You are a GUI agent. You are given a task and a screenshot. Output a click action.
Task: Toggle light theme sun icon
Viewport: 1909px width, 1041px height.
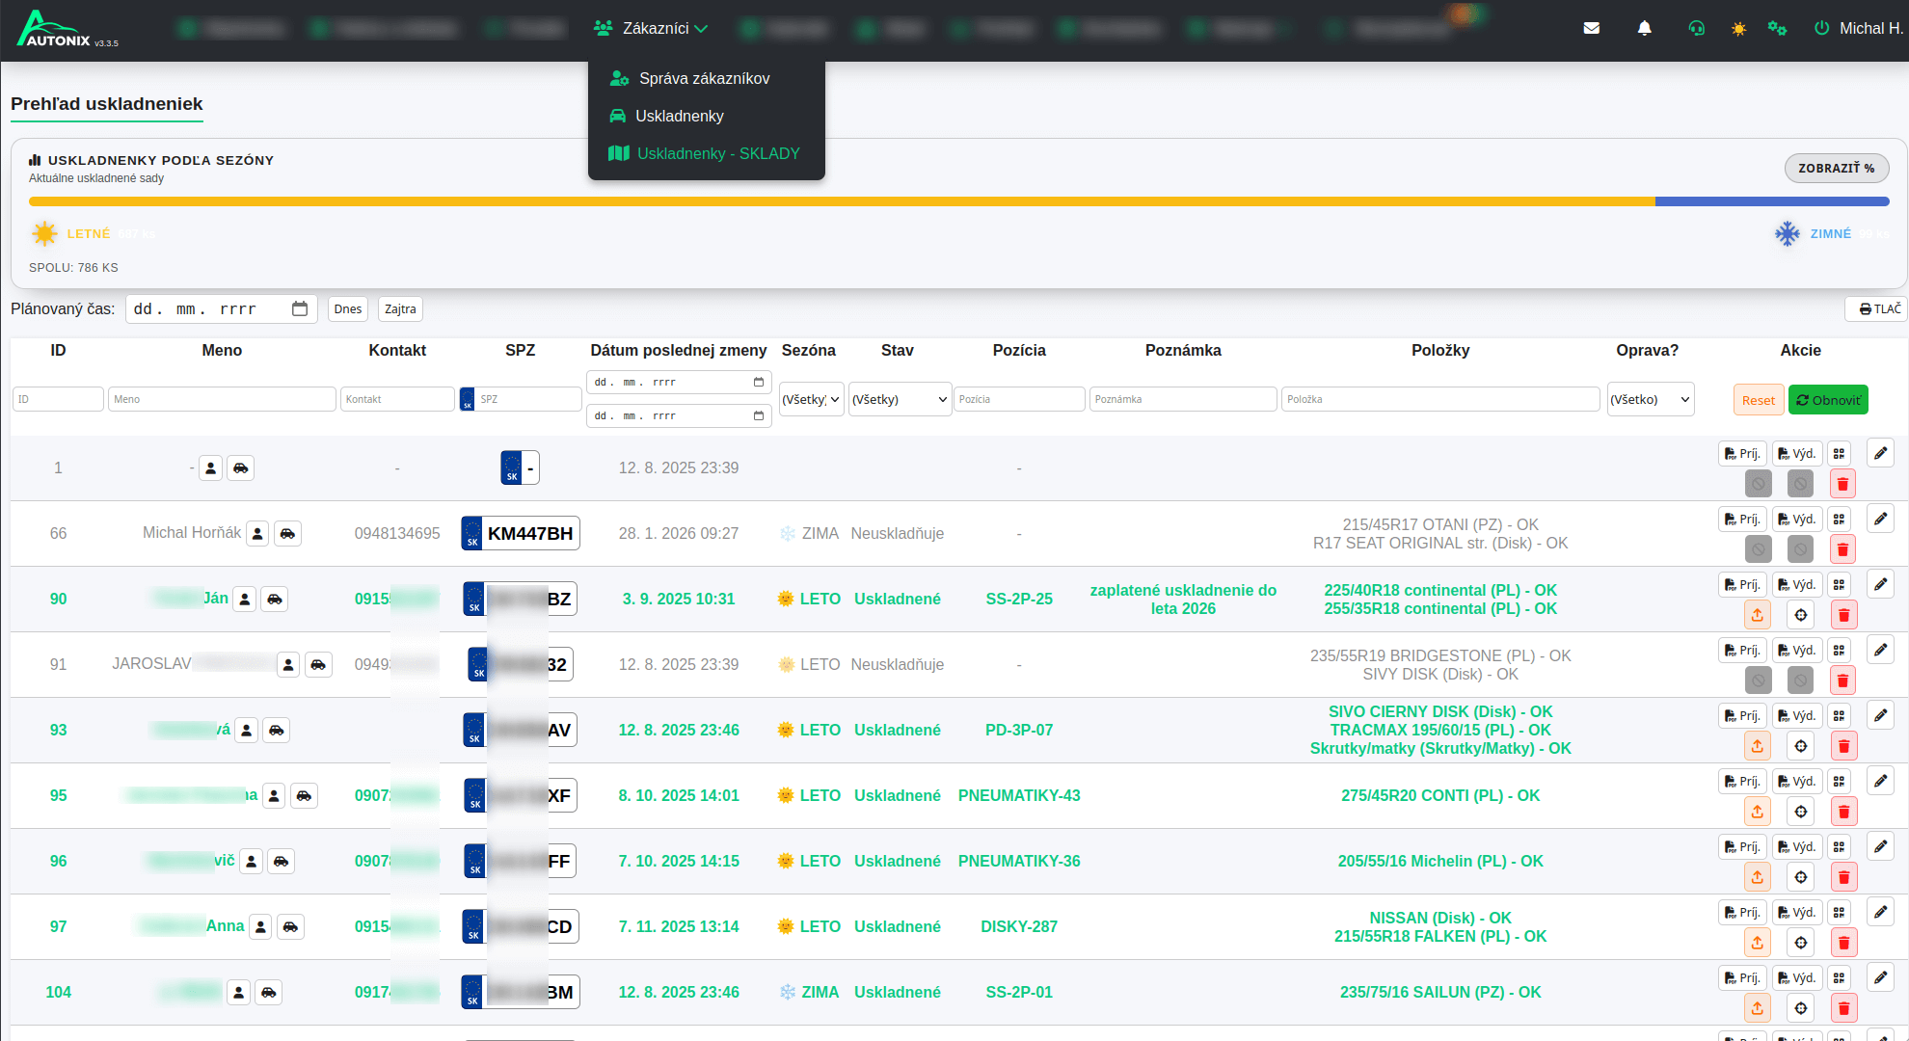point(1738,29)
